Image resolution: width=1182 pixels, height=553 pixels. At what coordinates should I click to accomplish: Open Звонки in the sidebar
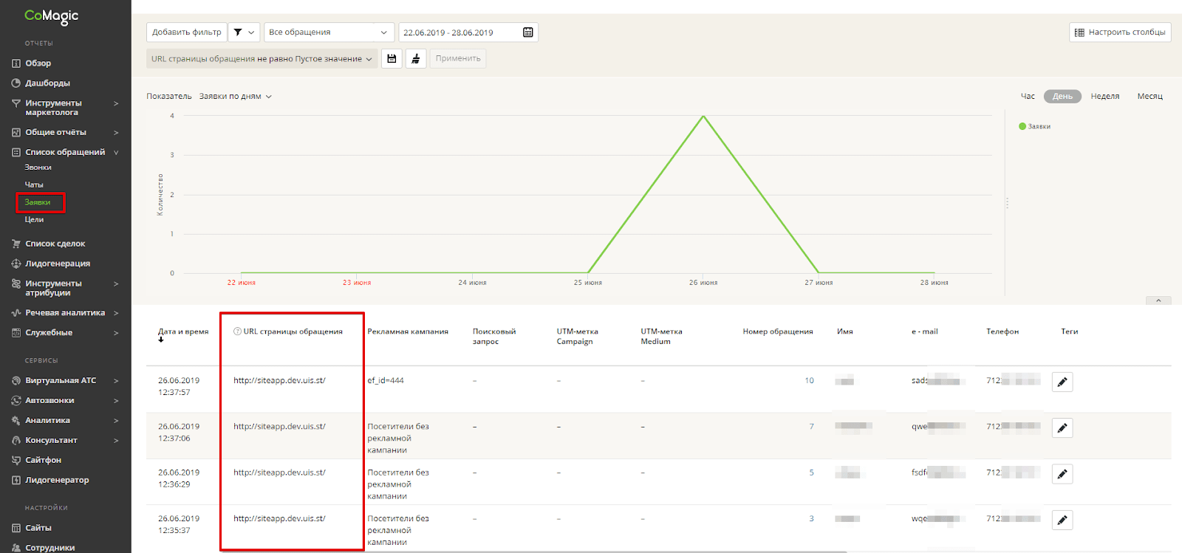(38, 168)
